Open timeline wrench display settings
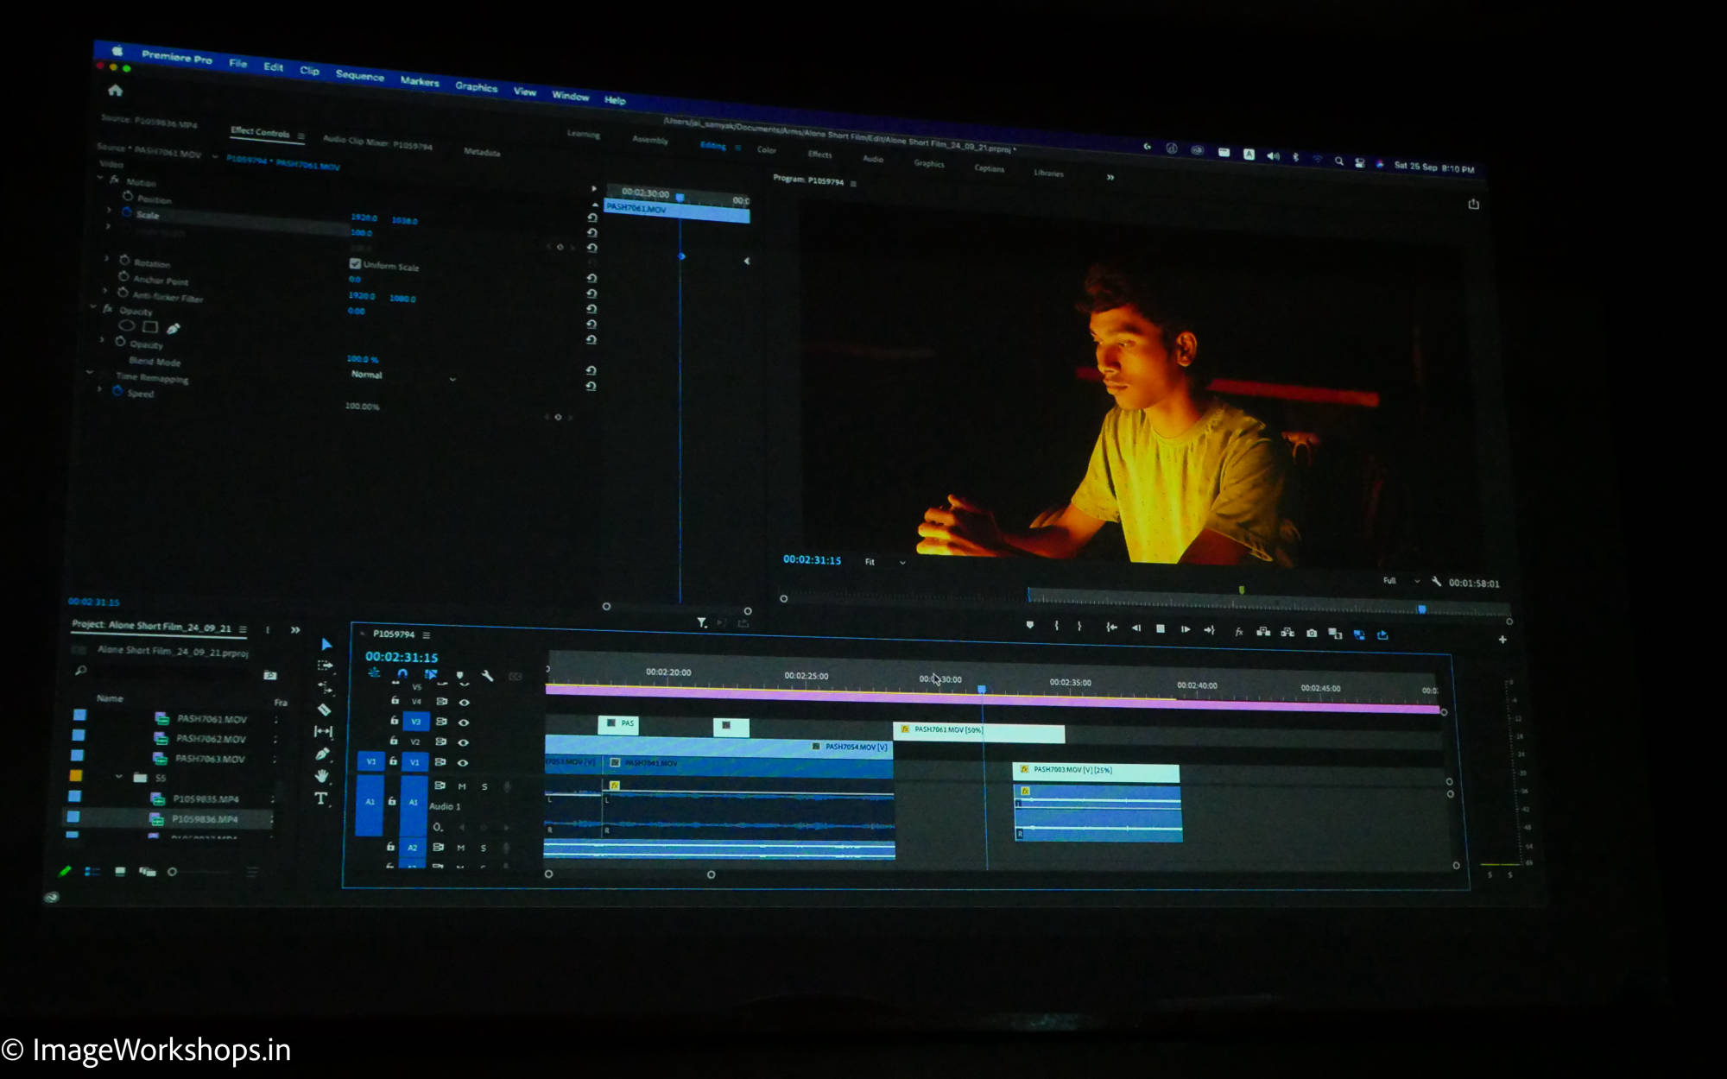The width and height of the screenshot is (1727, 1079). pyautogui.click(x=488, y=676)
